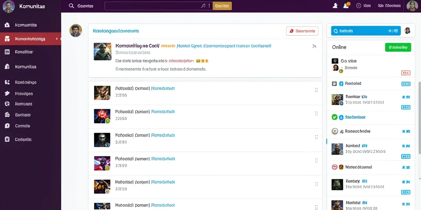Click the blue stars in the Nonedoloaml row
Screen dimensions: 421x210
(406, 167)
